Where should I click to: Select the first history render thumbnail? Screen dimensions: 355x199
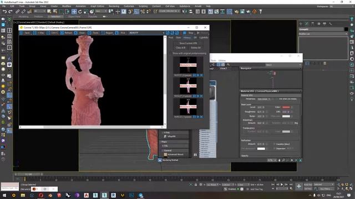(188, 65)
